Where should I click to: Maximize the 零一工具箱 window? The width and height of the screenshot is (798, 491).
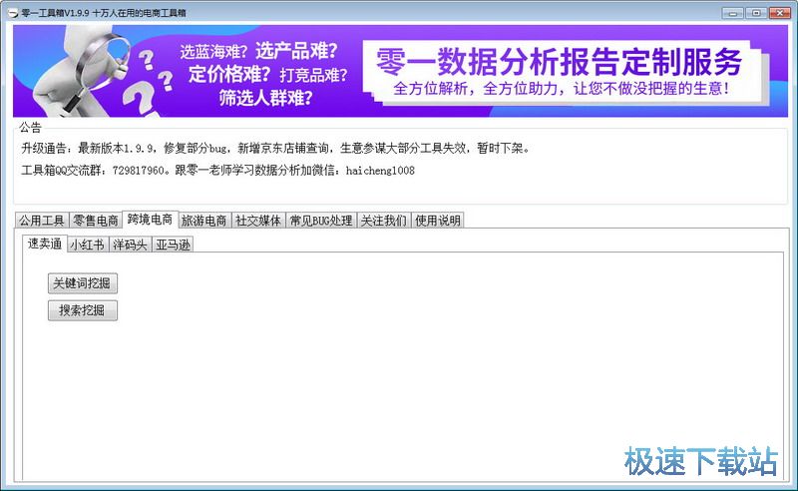[x=756, y=12]
